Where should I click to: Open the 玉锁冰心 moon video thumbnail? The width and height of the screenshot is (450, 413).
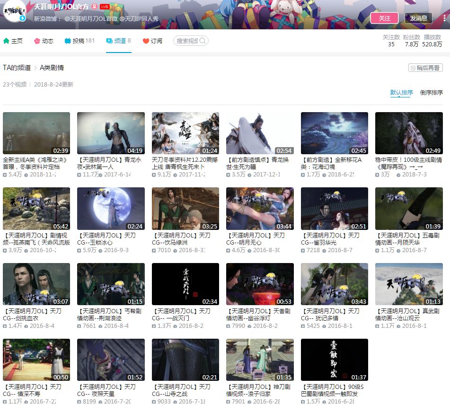pos(111,209)
